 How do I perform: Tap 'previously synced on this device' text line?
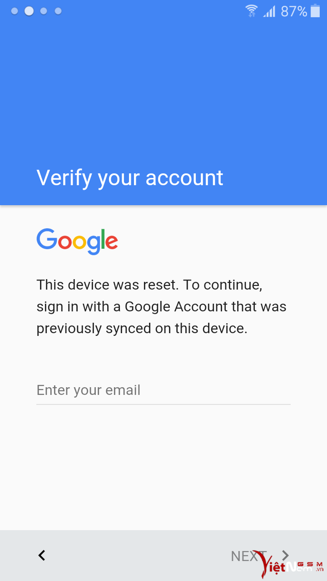(x=142, y=329)
